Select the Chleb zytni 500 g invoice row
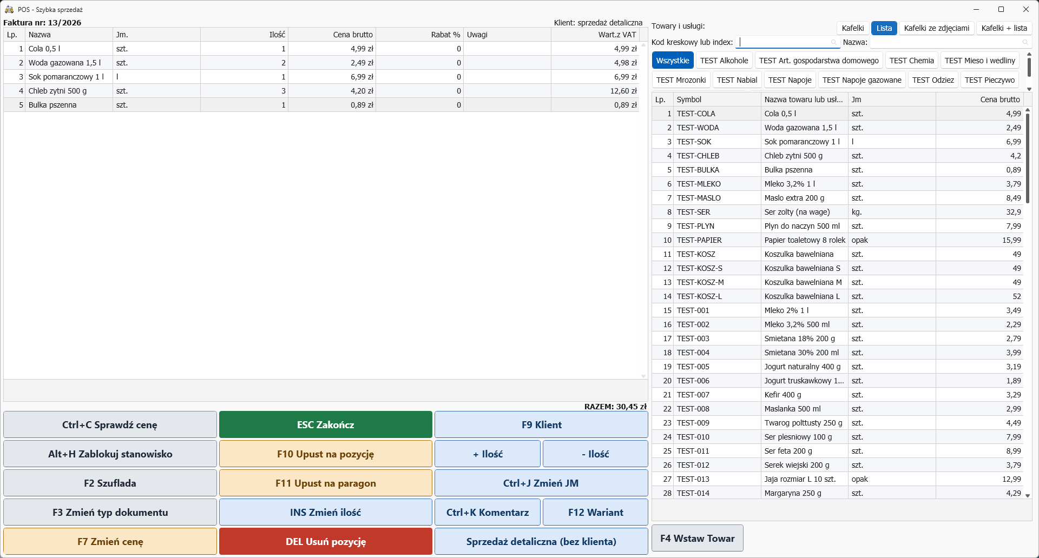 click(321, 91)
